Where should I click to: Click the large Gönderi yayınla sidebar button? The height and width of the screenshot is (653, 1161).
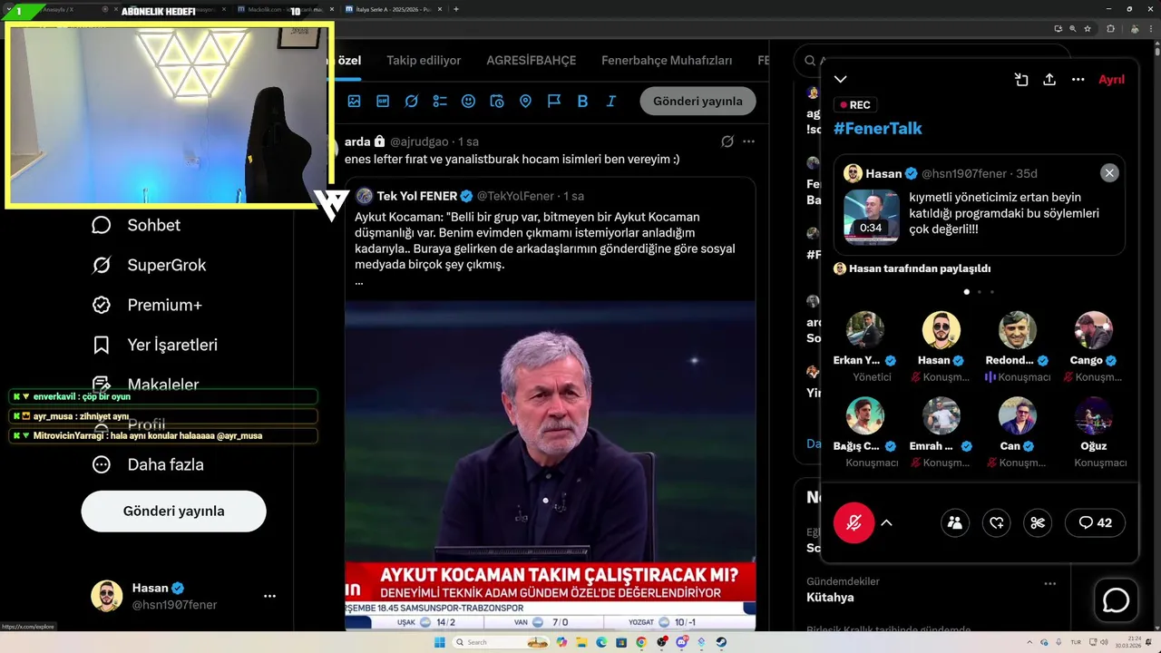[173, 511]
